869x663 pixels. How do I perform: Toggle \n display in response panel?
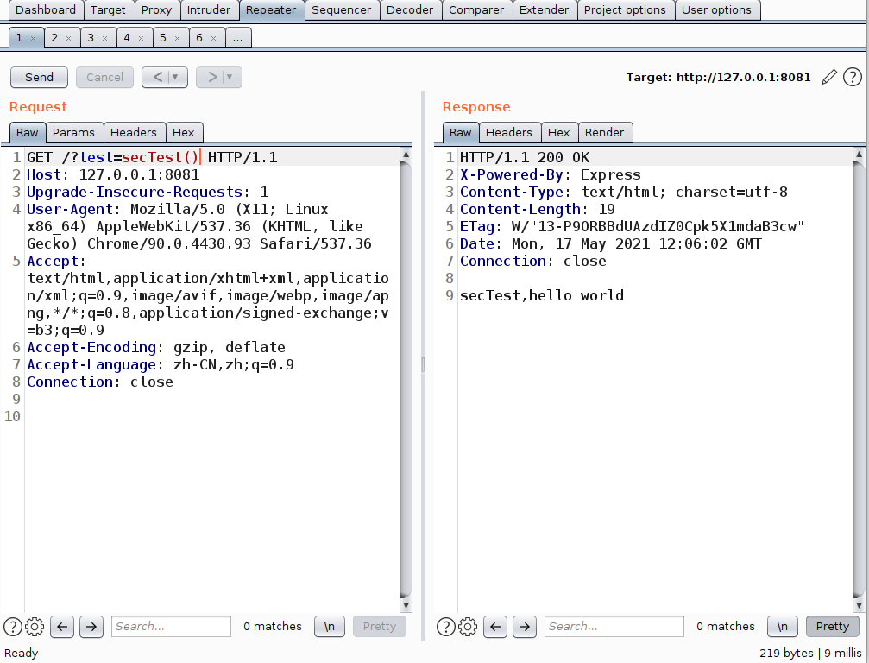coord(783,627)
